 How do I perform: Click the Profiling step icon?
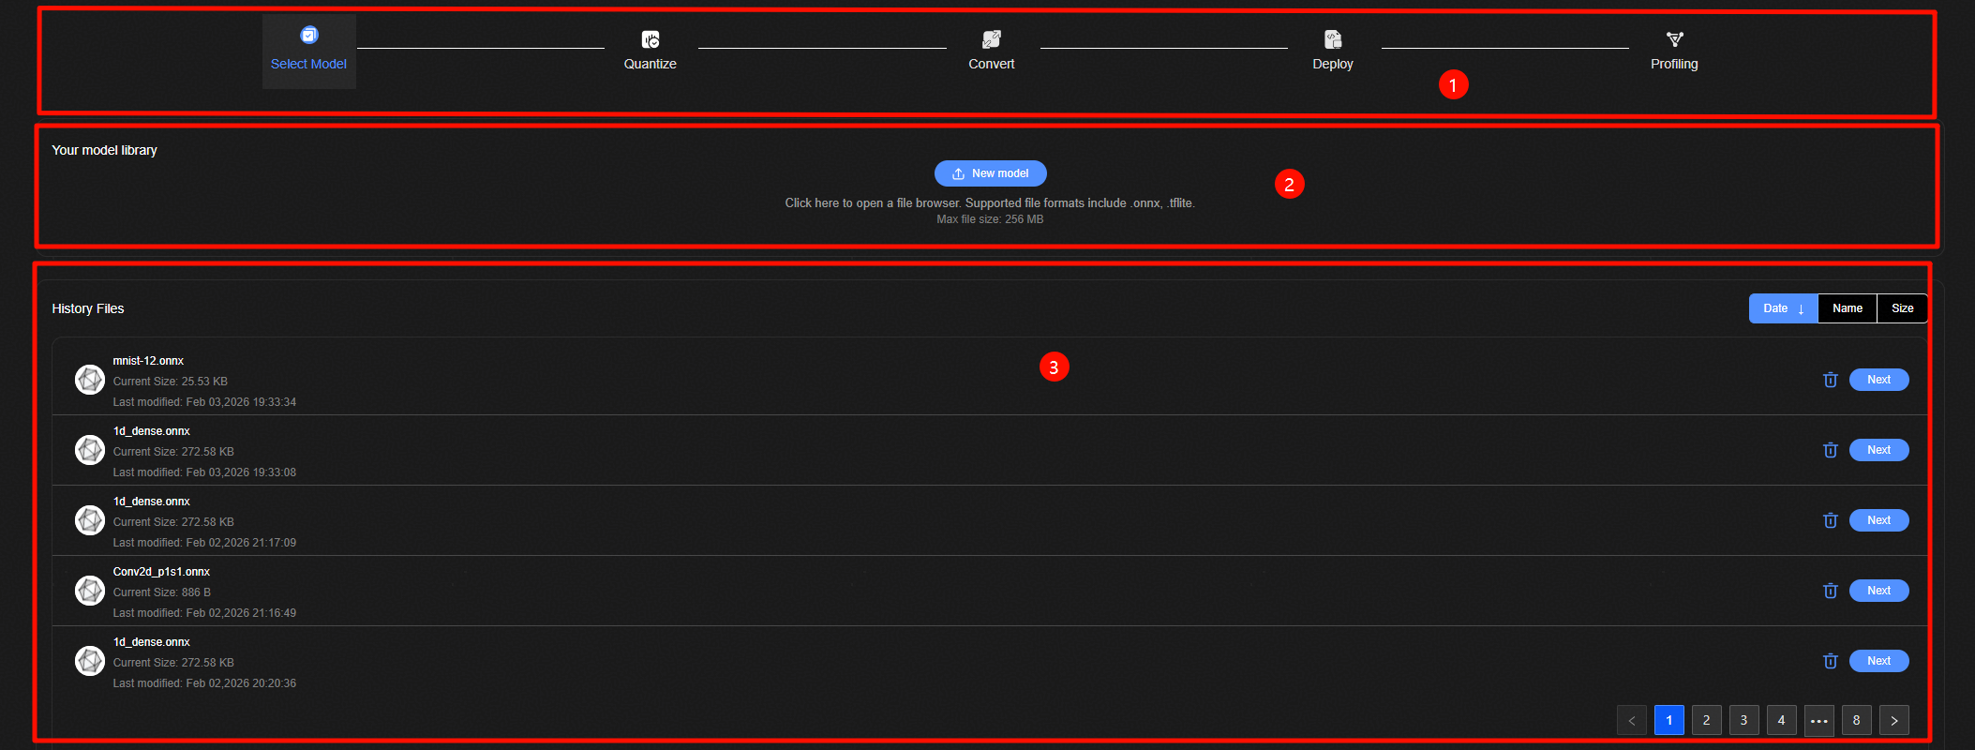[1674, 39]
